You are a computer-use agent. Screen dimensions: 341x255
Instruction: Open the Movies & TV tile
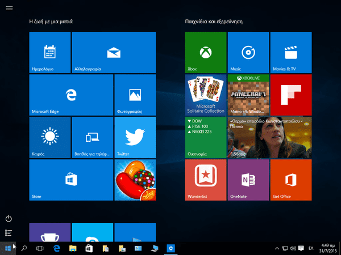coord(291,52)
